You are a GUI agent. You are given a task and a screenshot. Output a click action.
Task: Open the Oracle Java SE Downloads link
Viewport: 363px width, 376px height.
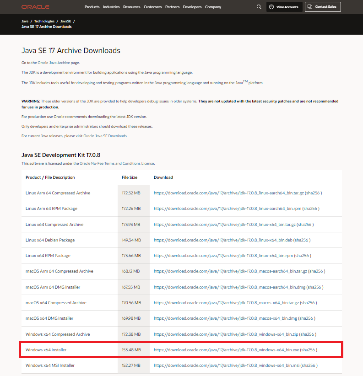coord(105,136)
